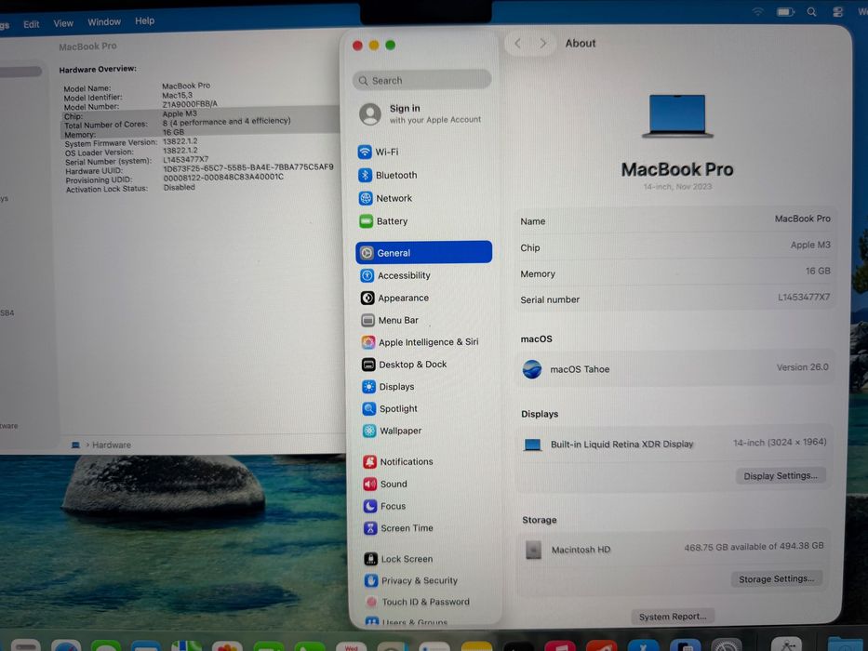Screen dimensions: 868x651
Task: Open the Help menu
Action: pos(144,21)
